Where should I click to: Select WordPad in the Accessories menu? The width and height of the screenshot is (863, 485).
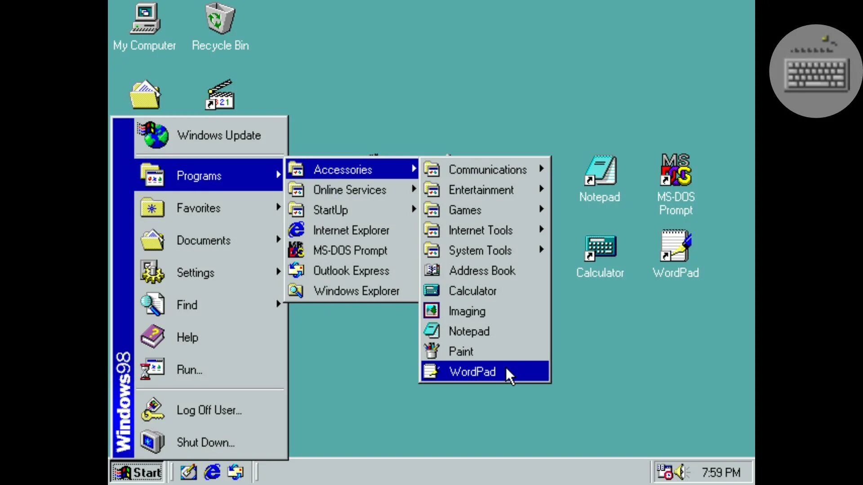472,372
